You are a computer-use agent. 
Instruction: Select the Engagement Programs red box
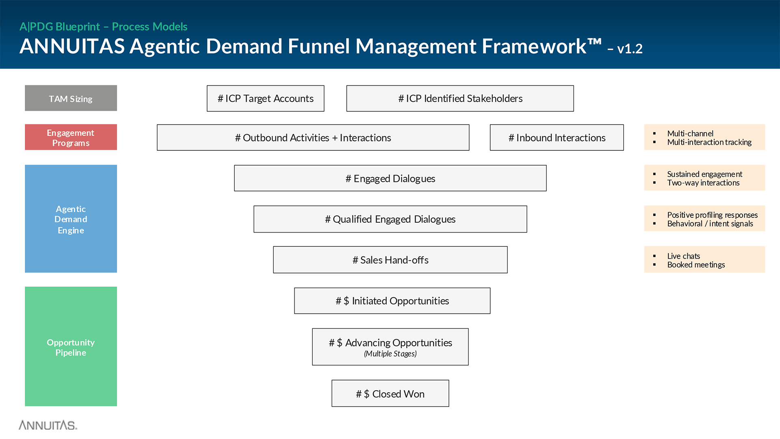(x=71, y=137)
